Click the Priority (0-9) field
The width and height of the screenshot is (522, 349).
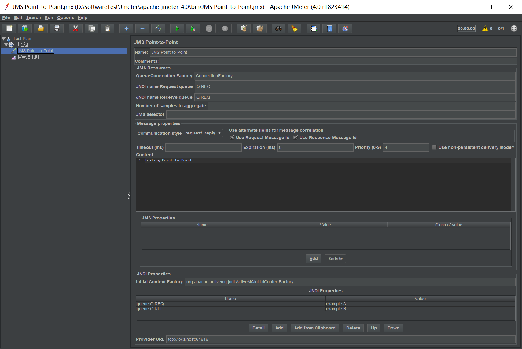(406, 147)
